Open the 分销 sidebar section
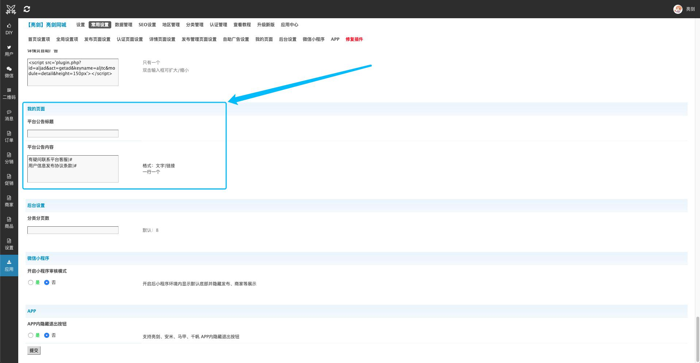This screenshot has width=700, height=363. 9,158
